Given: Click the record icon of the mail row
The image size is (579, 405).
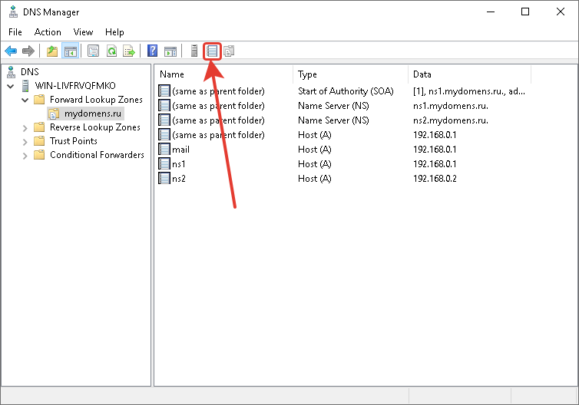Looking at the screenshot, I should click(x=164, y=149).
